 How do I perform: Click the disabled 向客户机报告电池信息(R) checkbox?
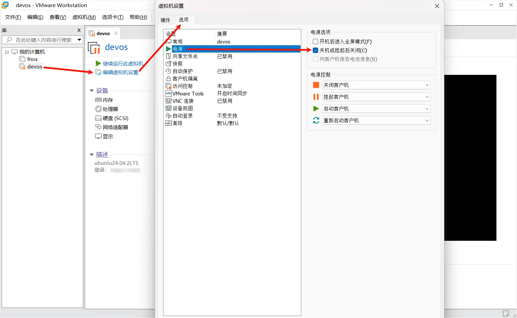click(315, 59)
